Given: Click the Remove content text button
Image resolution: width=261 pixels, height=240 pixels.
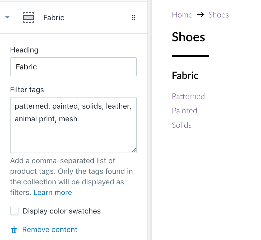Looking at the screenshot, I should pyautogui.click(x=50, y=229).
